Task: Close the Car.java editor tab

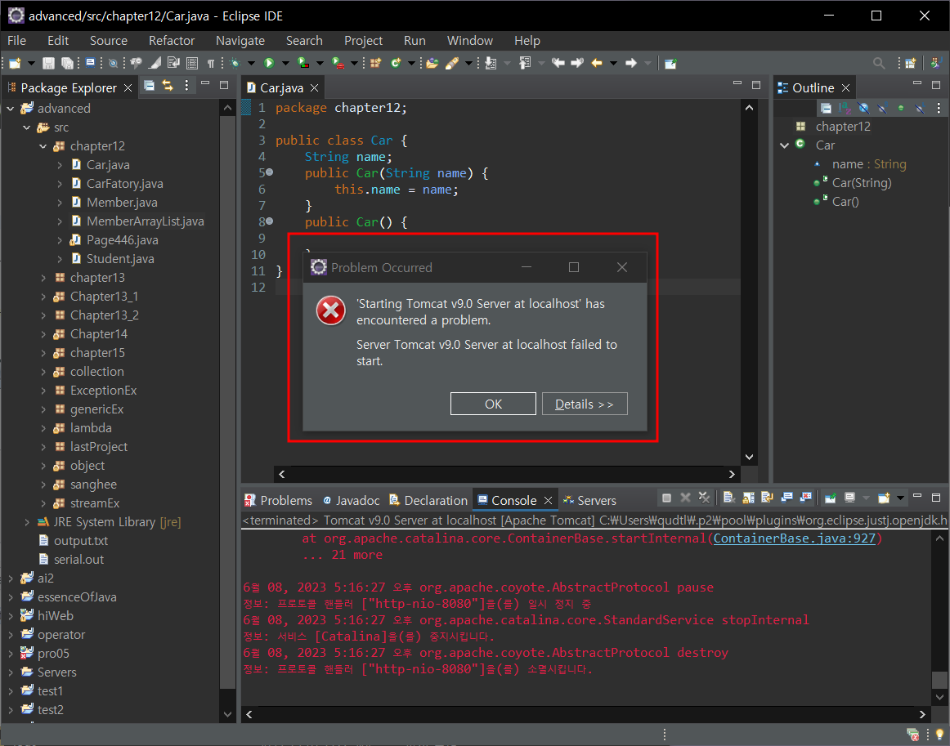Action: coord(314,87)
